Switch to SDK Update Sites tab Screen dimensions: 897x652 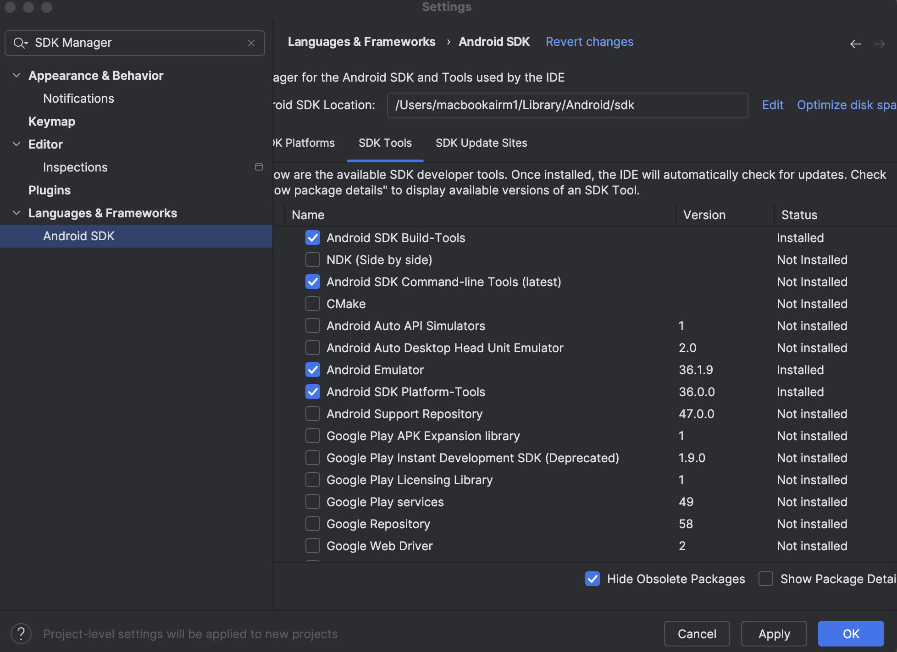[481, 143]
